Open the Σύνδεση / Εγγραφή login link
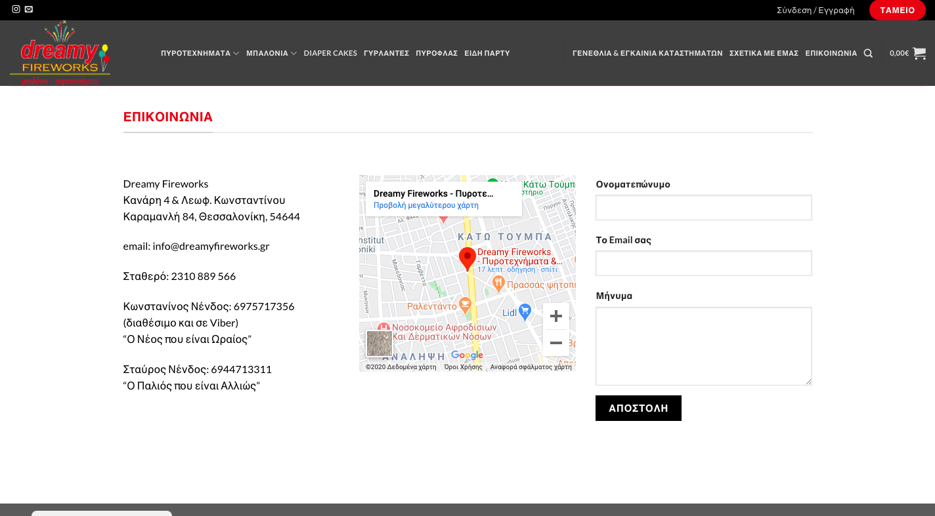 (x=815, y=10)
